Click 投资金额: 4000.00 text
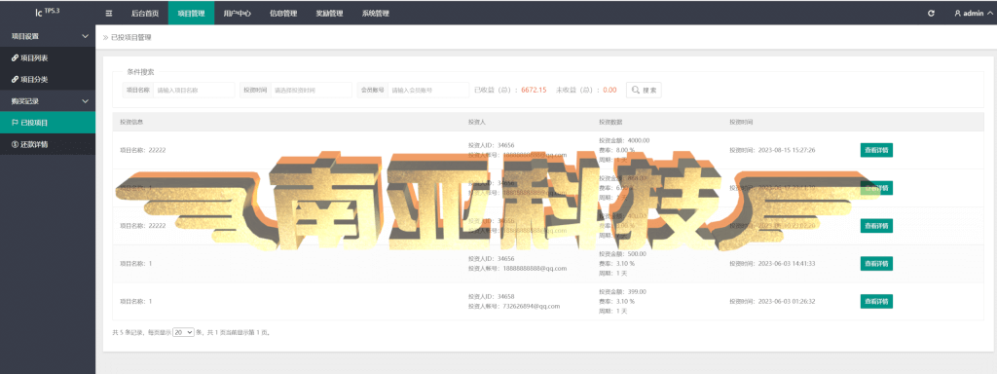 point(624,140)
